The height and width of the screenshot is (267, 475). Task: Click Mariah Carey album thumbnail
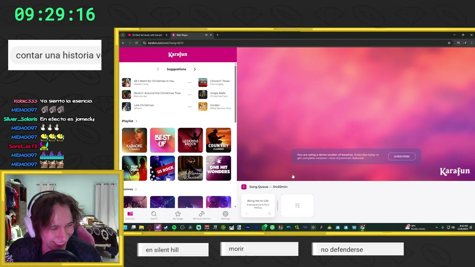[x=127, y=82]
